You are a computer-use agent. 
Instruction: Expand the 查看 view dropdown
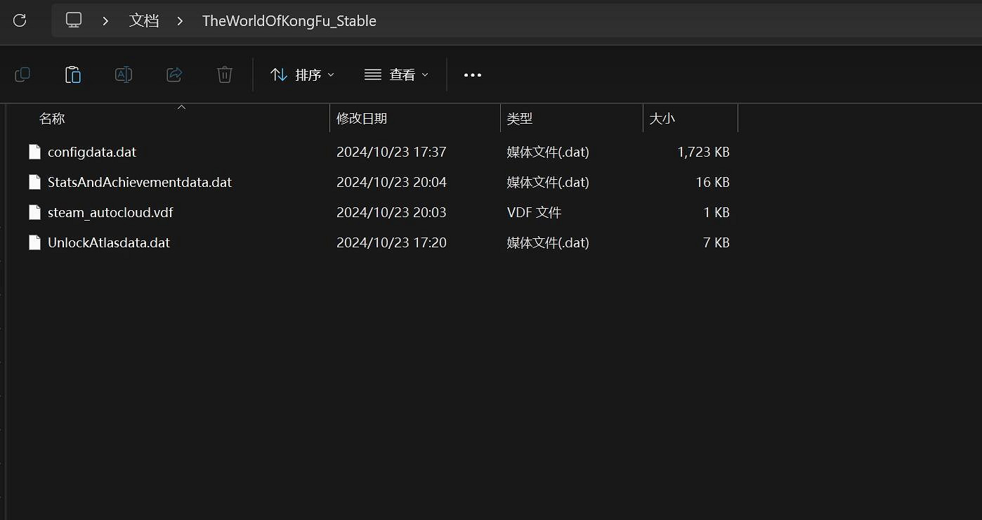[396, 74]
